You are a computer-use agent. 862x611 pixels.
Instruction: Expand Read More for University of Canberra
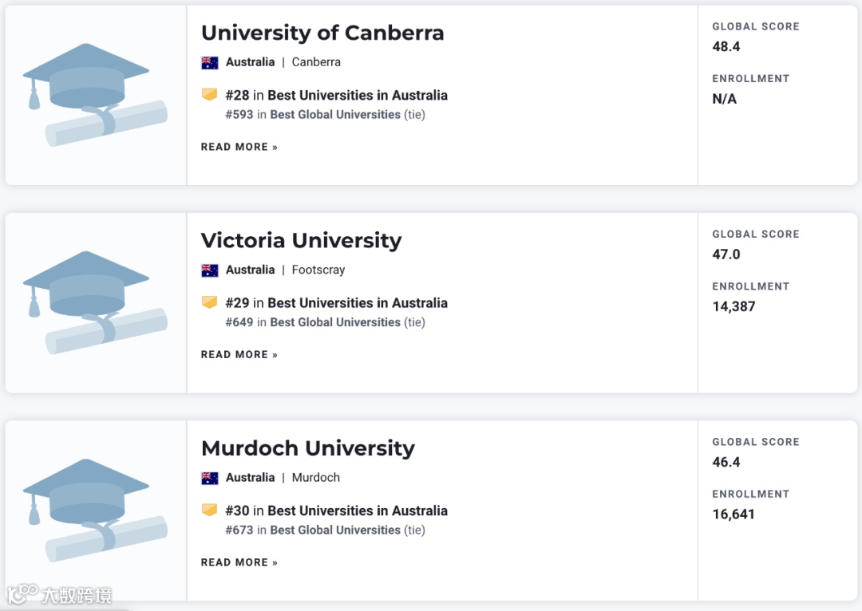coord(239,147)
